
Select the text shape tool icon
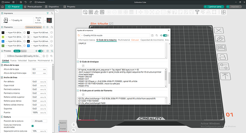[x=197, y=12]
